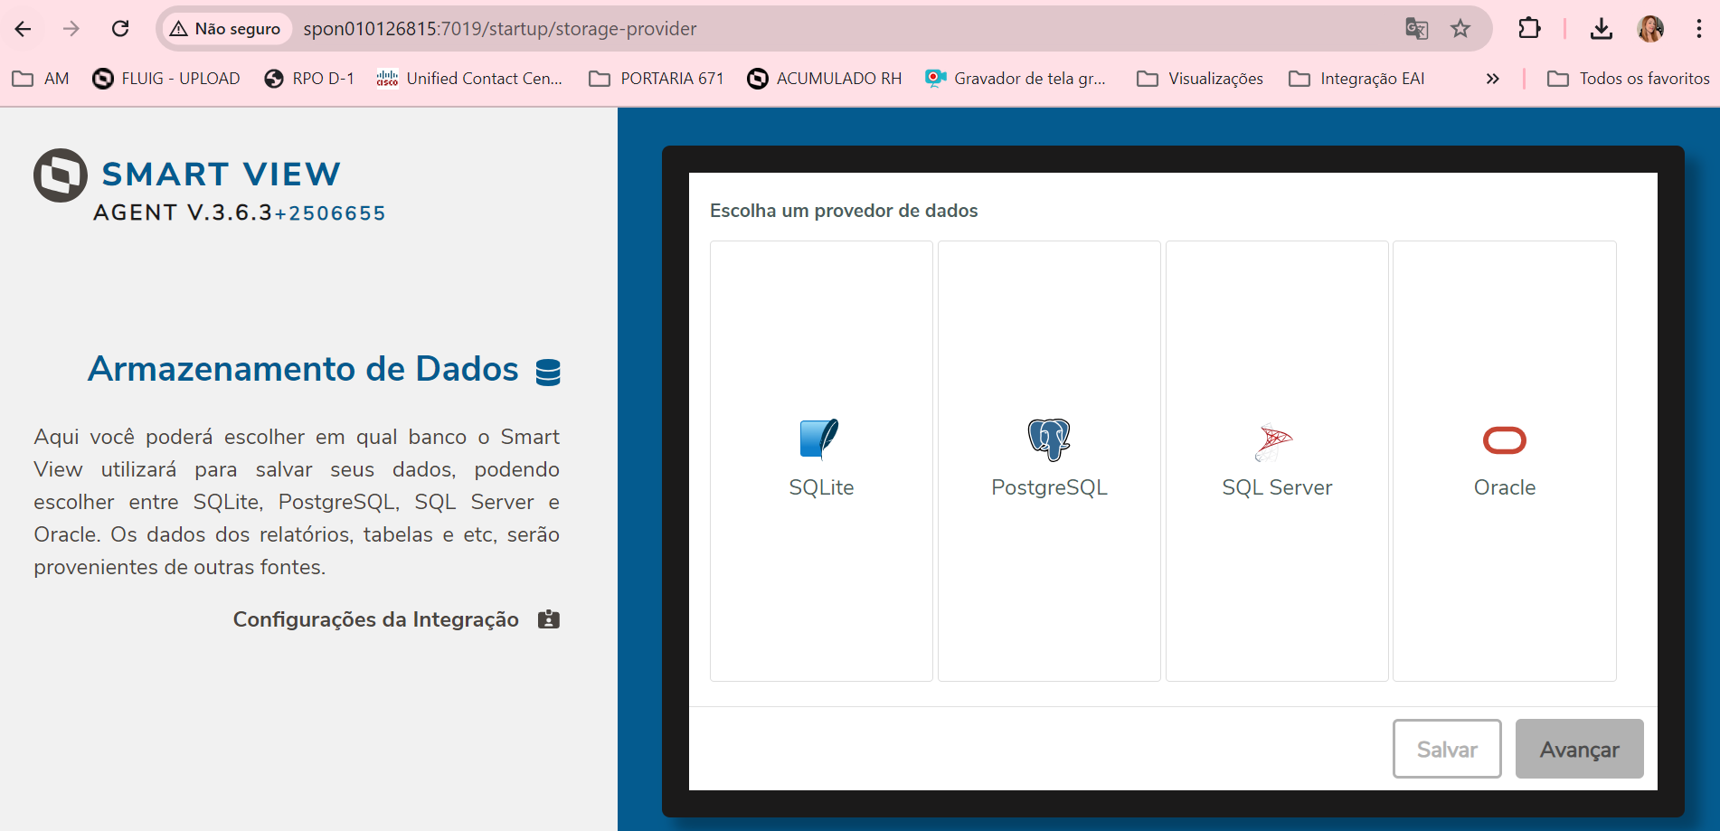Go forward to the next page
Viewport: 1720px width, 831px height.
[71, 29]
